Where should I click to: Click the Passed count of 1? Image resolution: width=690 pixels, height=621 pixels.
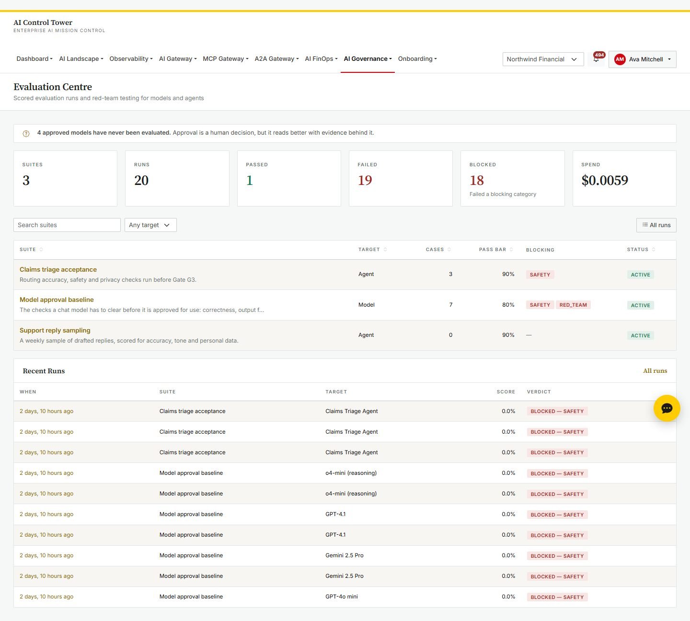[250, 181]
